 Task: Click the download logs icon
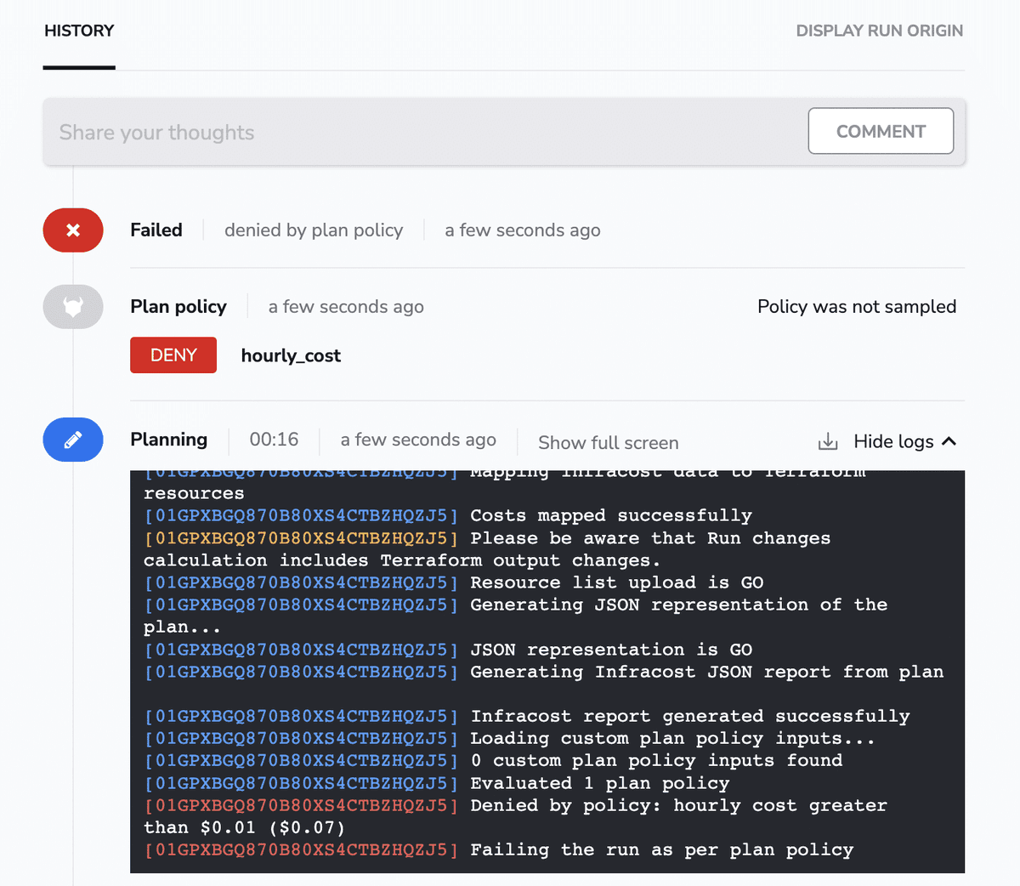(x=827, y=441)
